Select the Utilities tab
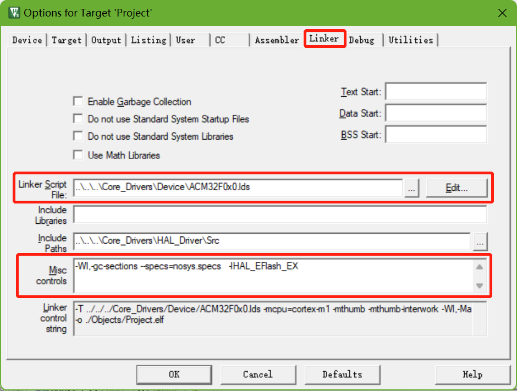 click(x=411, y=40)
